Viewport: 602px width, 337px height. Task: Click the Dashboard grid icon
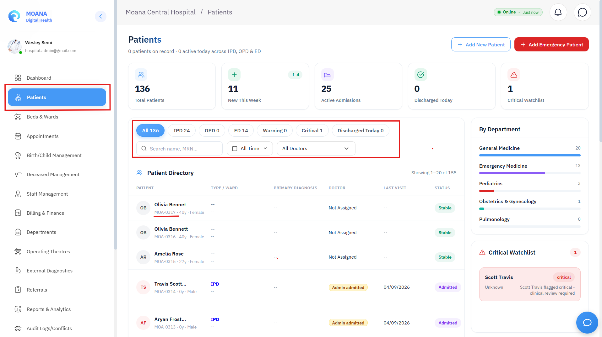(18, 78)
